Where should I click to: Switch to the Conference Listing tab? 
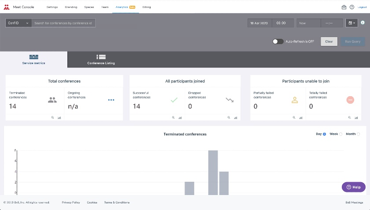click(x=101, y=60)
